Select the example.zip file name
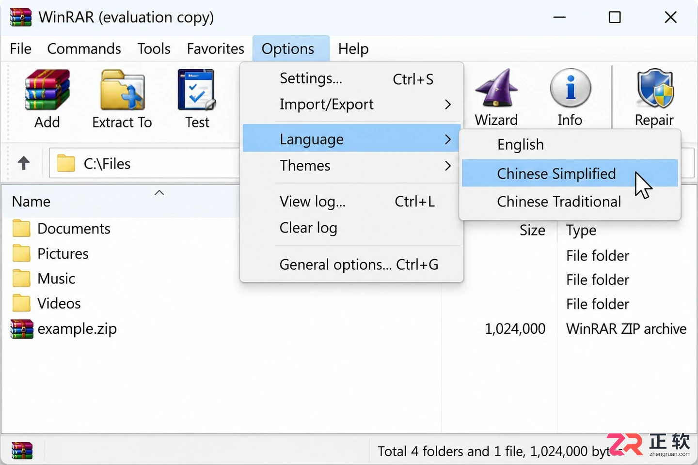The image size is (698, 465). (77, 329)
